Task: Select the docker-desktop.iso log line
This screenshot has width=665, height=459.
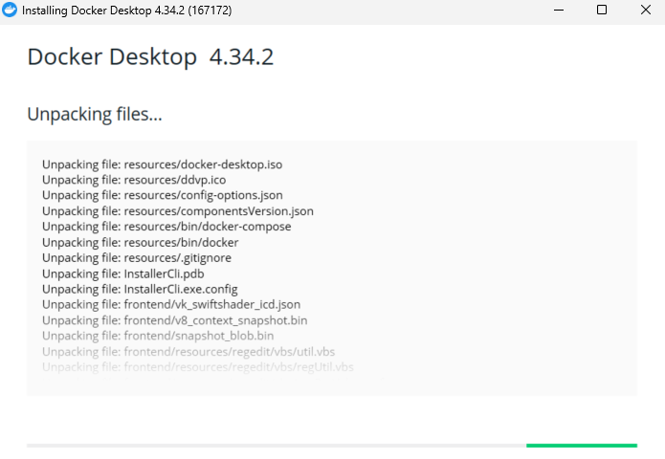Action: tap(162, 164)
